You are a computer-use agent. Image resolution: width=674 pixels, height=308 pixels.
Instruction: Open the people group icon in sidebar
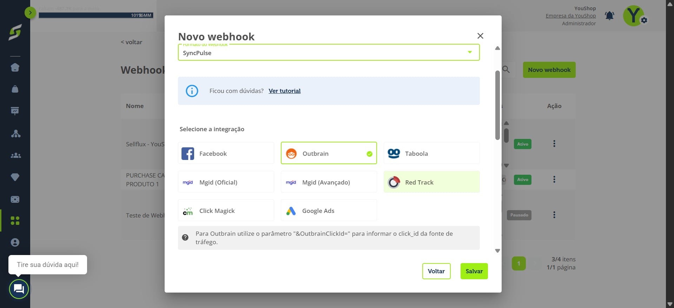pos(15,155)
